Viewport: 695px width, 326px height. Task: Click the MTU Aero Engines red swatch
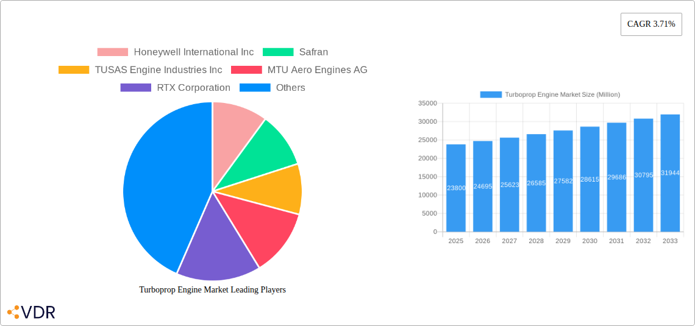[246, 69]
